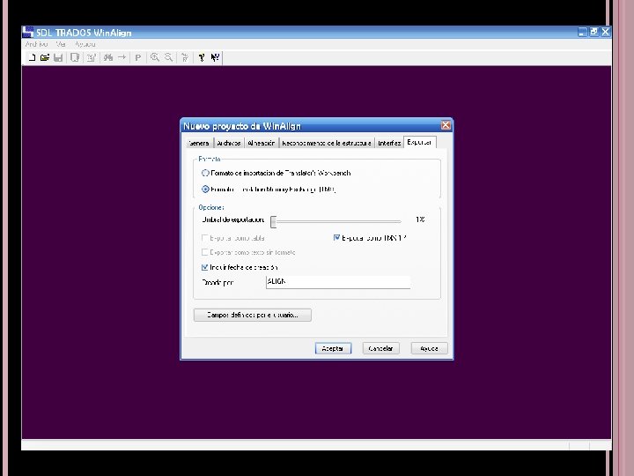Close the Nuevo proyecto de WinAlign dialog
Screen dimensions: 634x476
tap(446, 125)
